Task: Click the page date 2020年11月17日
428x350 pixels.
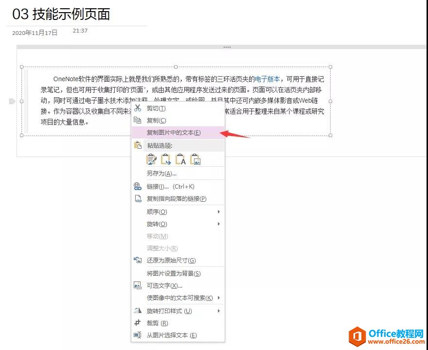Action: coord(35,33)
